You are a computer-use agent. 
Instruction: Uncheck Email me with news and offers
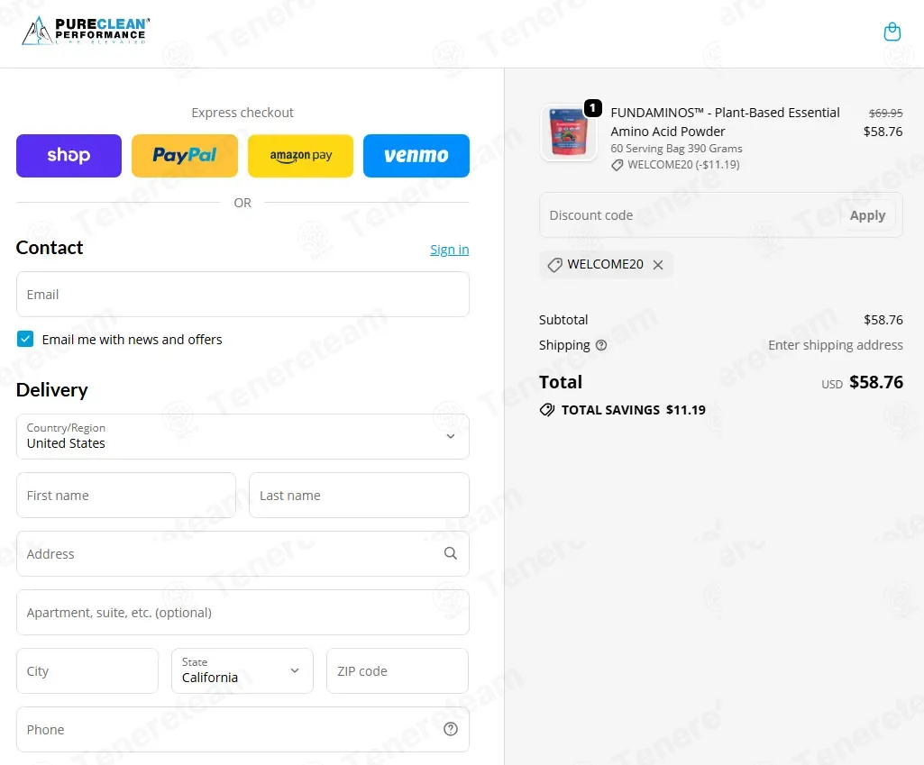tap(25, 339)
